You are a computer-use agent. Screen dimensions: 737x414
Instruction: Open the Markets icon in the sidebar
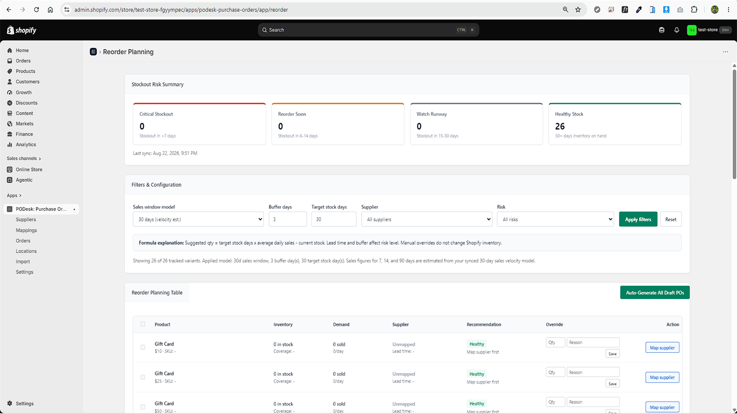click(x=10, y=124)
